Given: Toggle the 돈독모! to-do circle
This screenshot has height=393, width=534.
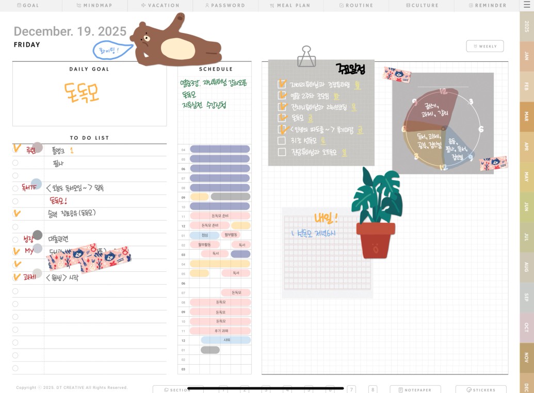Looking at the screenshot, I should (15, 201).
